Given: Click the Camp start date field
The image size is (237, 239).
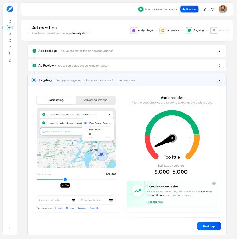Looking at the screenshot, I should coord(58,200).
